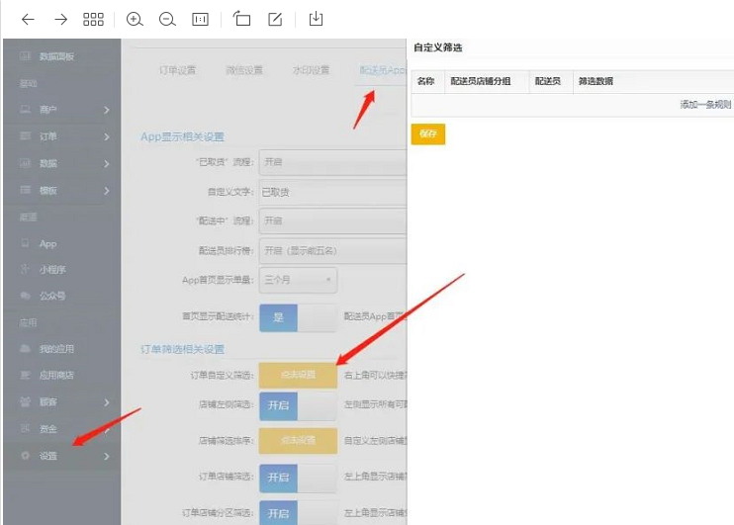Zoom out of the image
The width and height of the screenshot is (734, 525).
(167, 19)
